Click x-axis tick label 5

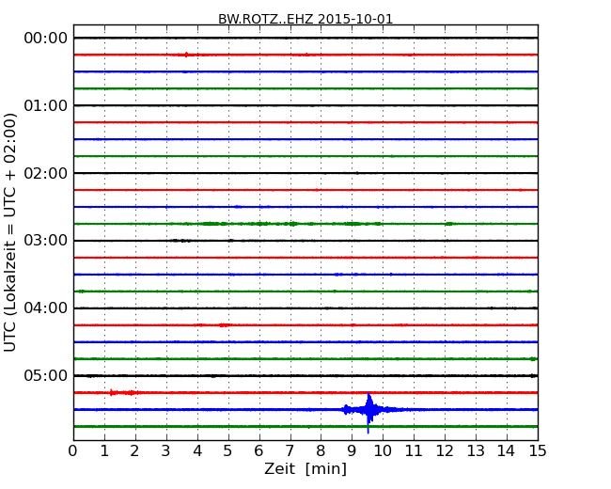(x=228, y=451)
